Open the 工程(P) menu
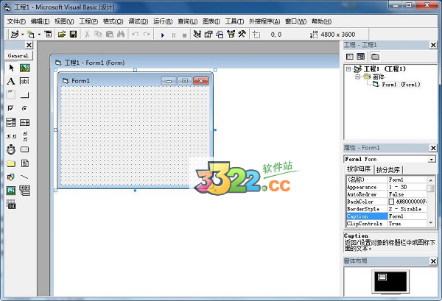Screen dimensions: 442x301 (x=88, y=21)
